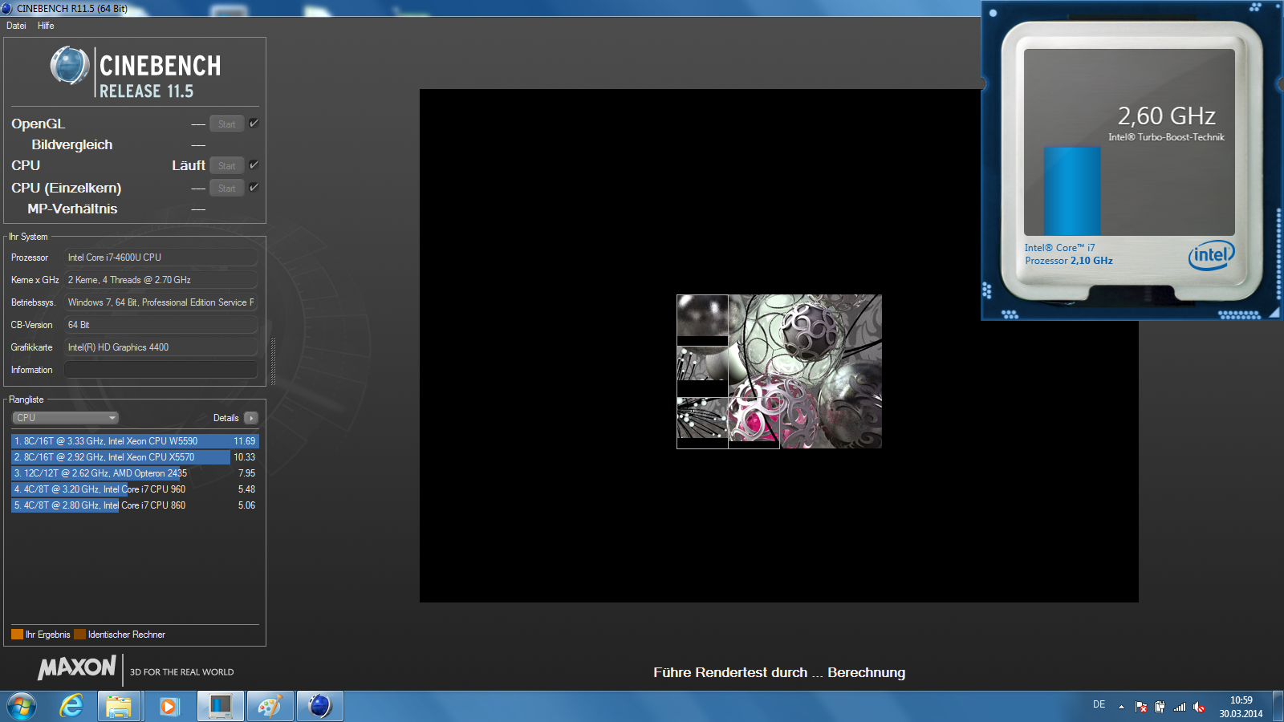Click the power plug battery tray icon

(1160, 707)
